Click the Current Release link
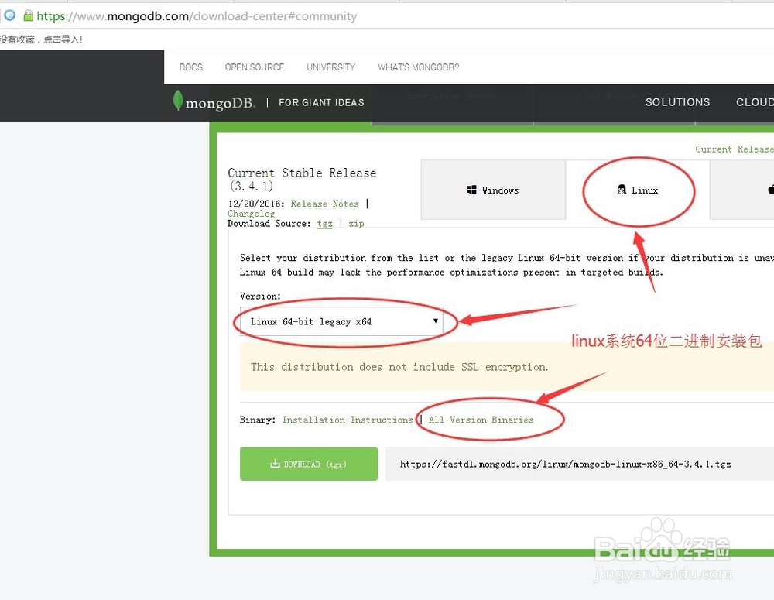This screenshot has height=600, width=774. 734,149
